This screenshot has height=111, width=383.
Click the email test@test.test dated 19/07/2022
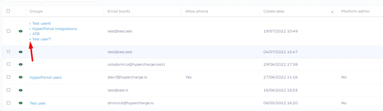click(x=120, y=31)
